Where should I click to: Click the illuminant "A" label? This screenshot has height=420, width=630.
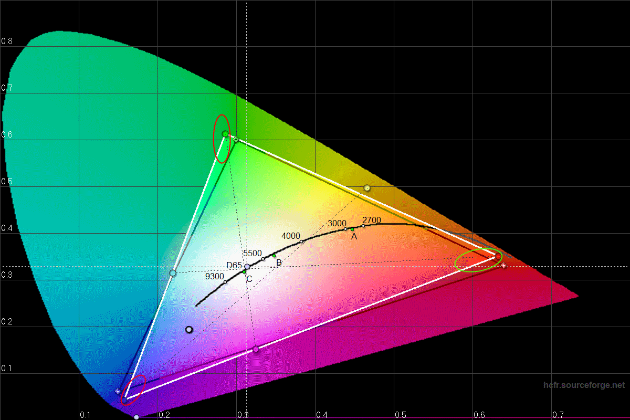point(354,237)
